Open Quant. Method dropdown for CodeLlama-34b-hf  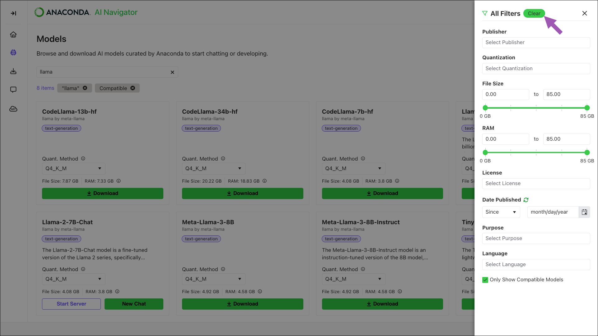pos(214,168)
